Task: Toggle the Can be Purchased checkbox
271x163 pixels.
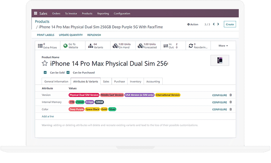Action: pyautogui.click(x=68, y=72)
